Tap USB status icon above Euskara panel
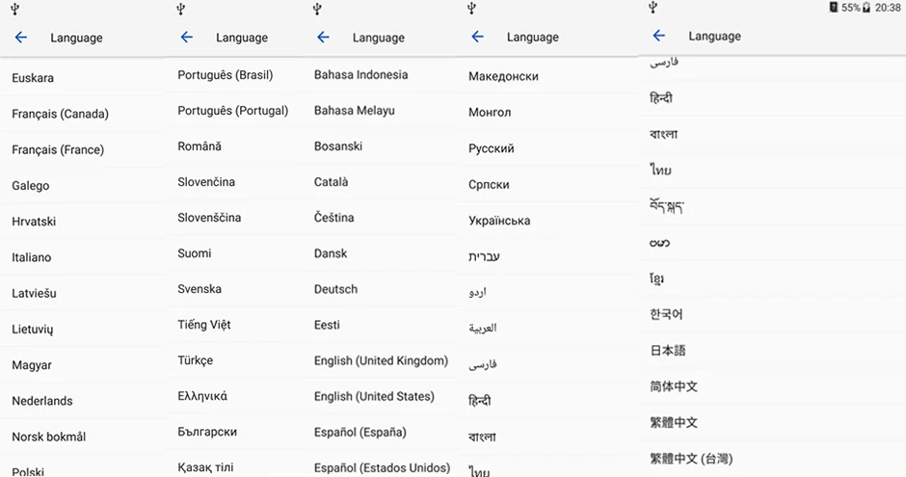 point(15,9)
